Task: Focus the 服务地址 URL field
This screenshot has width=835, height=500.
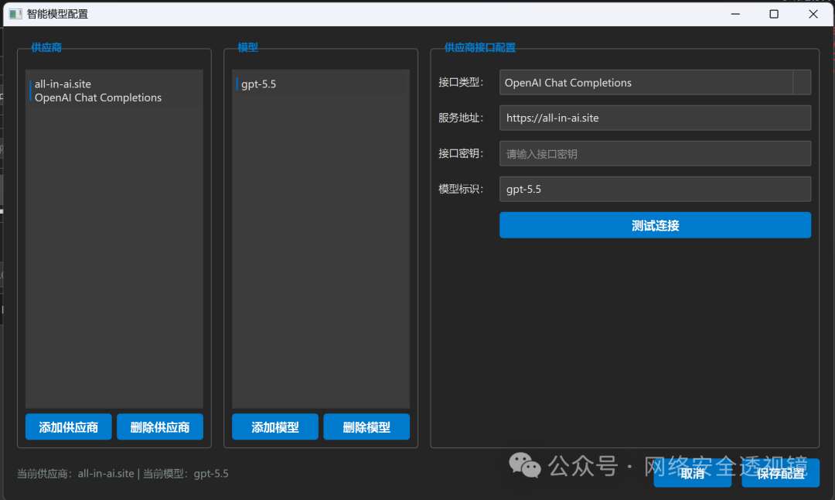Action: click(655, 118)
